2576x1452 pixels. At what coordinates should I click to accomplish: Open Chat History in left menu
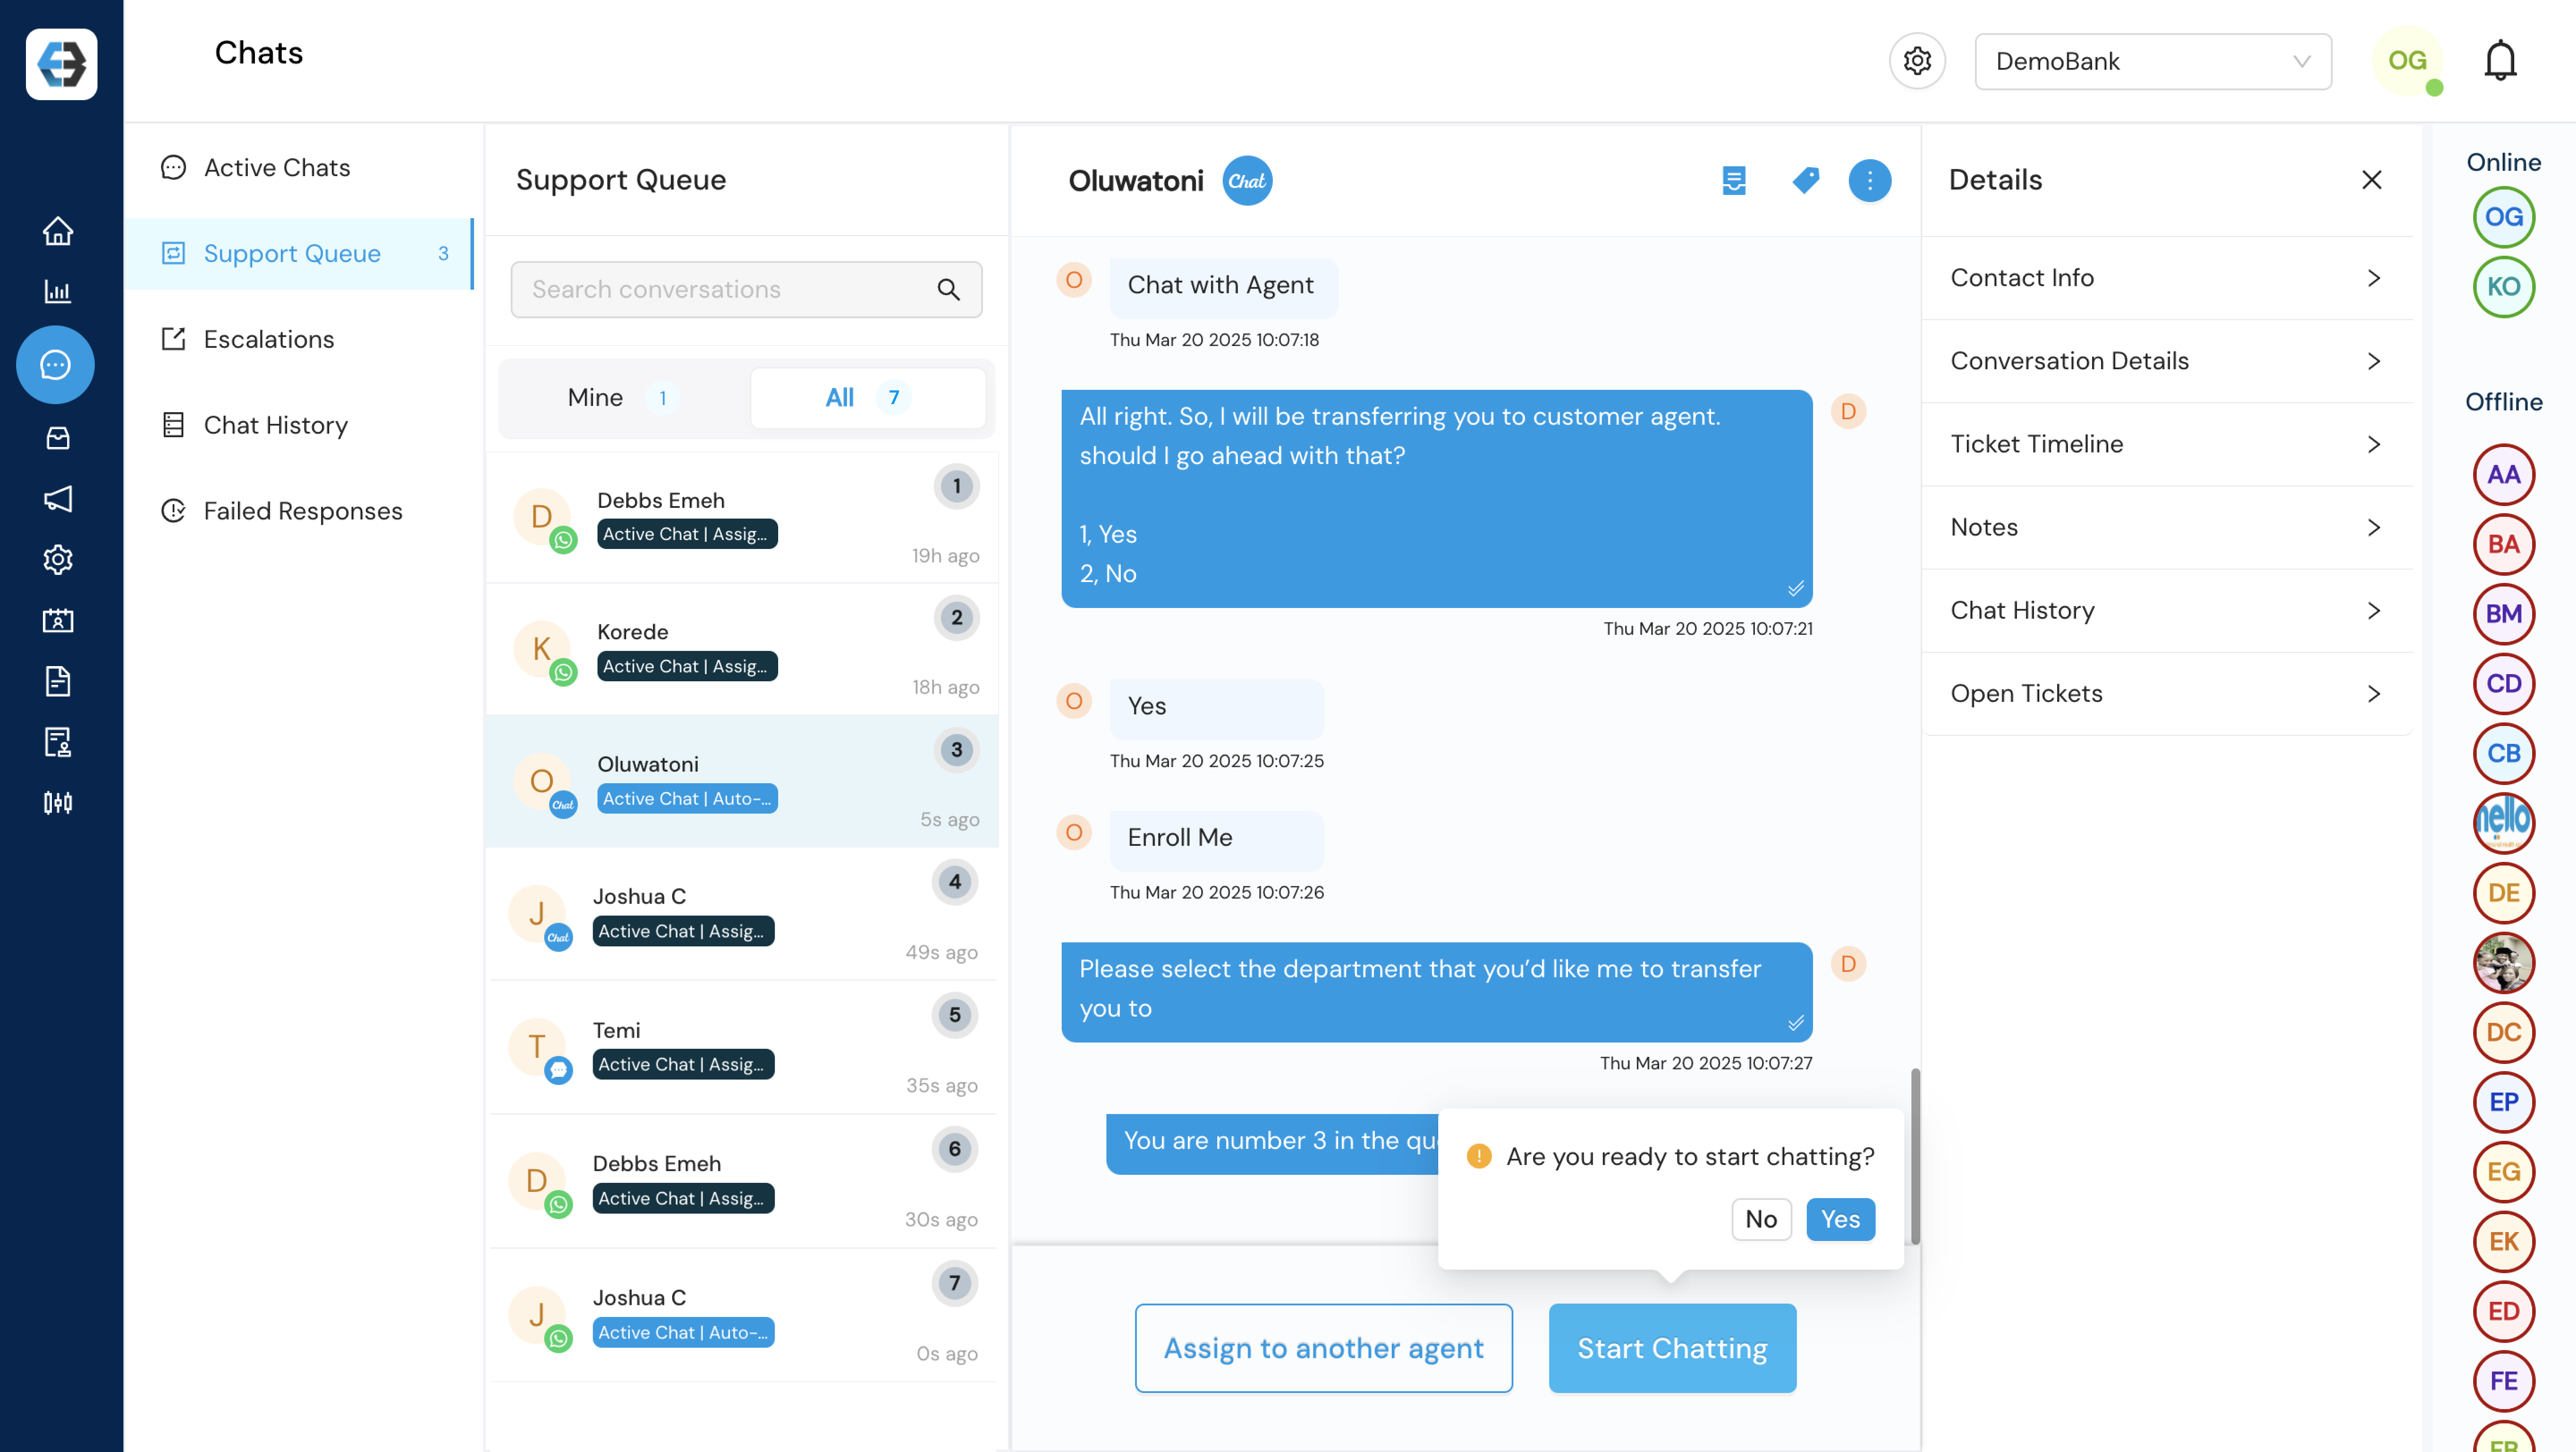299,426
